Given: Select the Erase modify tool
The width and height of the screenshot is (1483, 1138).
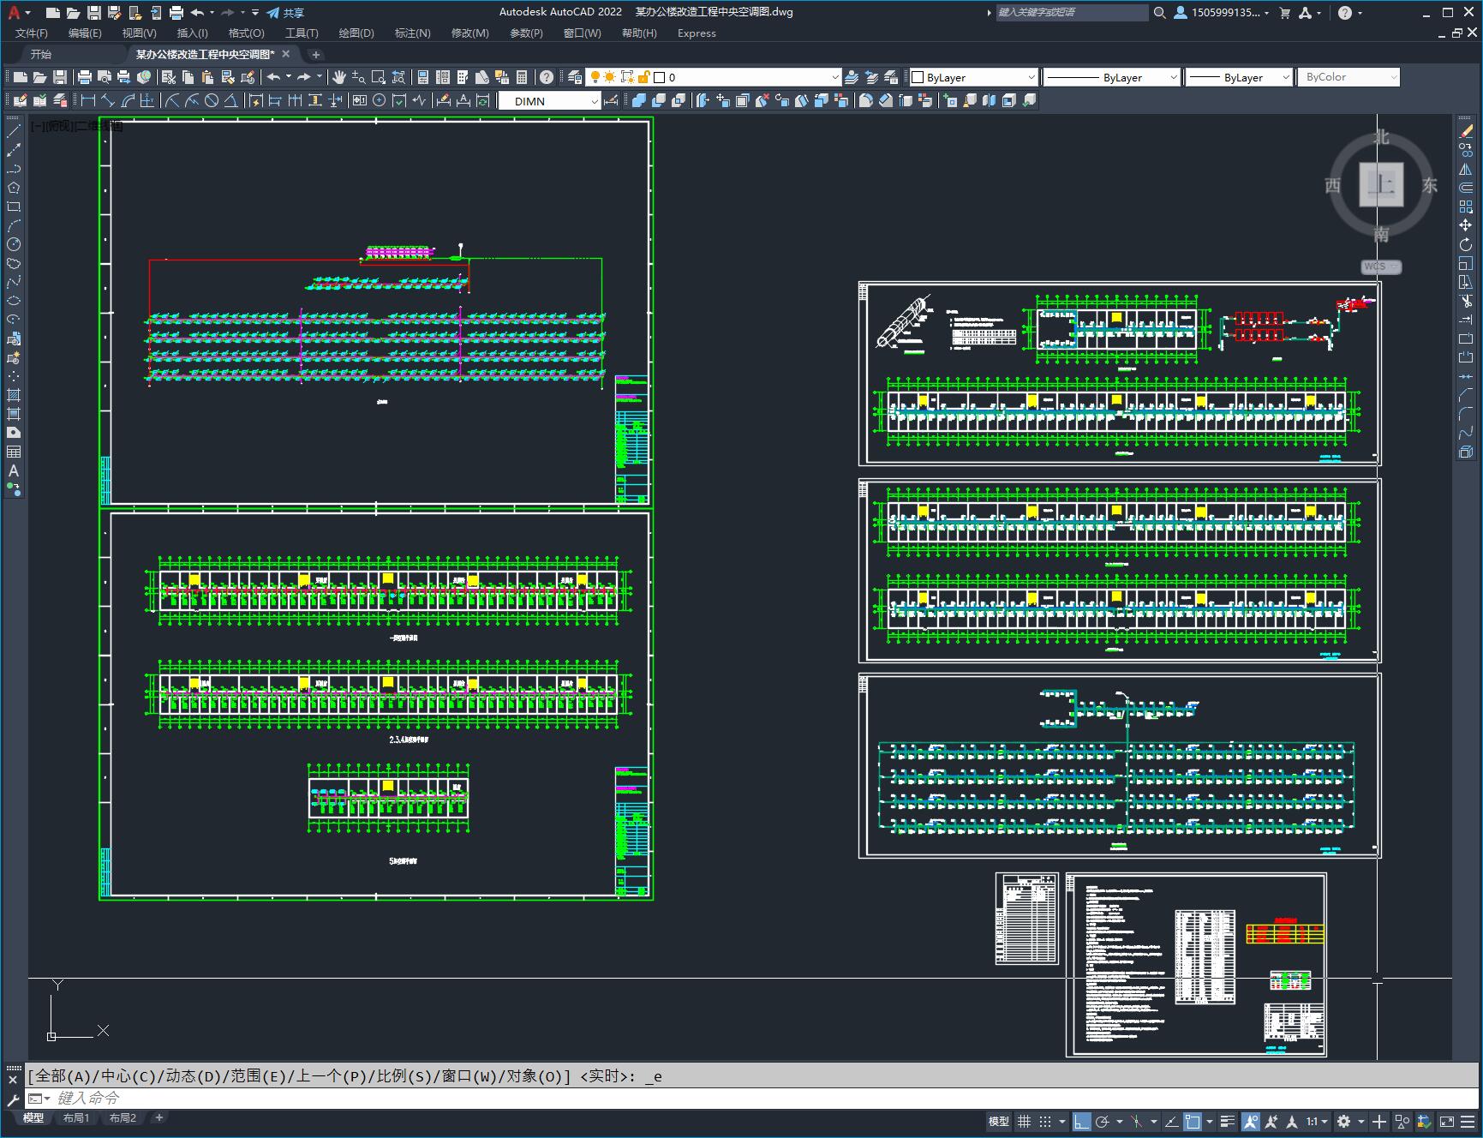Looking at the screenshot, I should [x=1466, y=131].
